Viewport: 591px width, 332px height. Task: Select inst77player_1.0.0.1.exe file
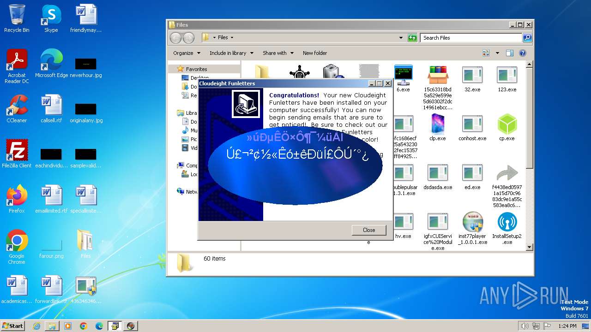pyautogui.click(x=472, y=228)
